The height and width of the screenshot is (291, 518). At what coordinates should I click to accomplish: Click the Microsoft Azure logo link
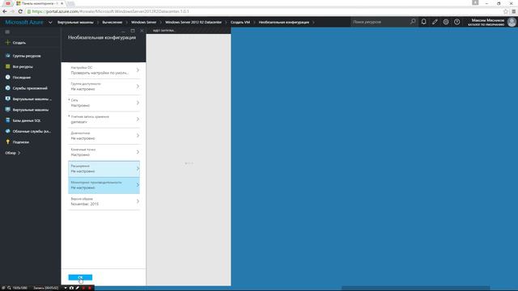pyautogui.click(x=24, y=22)
